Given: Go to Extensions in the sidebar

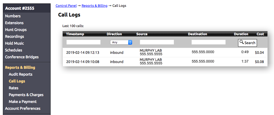Looking at the screenshot, I should tap(14, 23).
